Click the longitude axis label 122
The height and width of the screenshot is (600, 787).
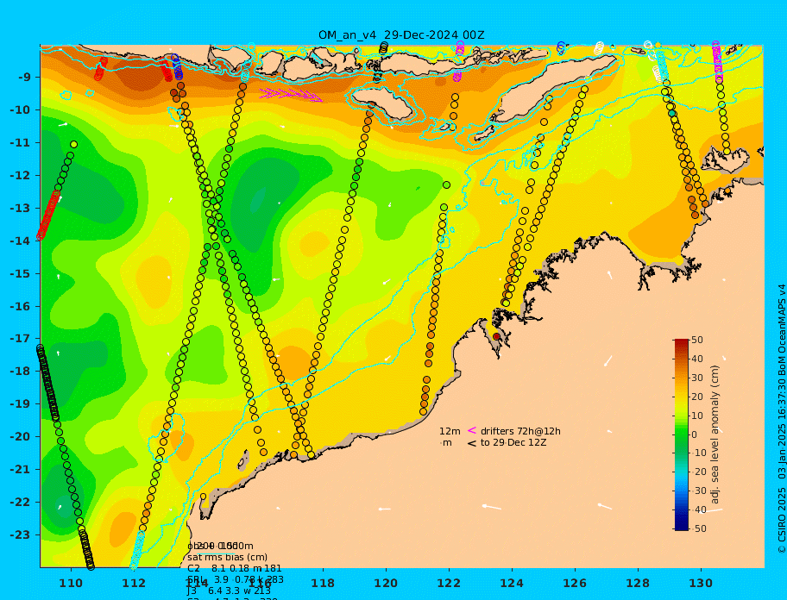click(449, 583)
